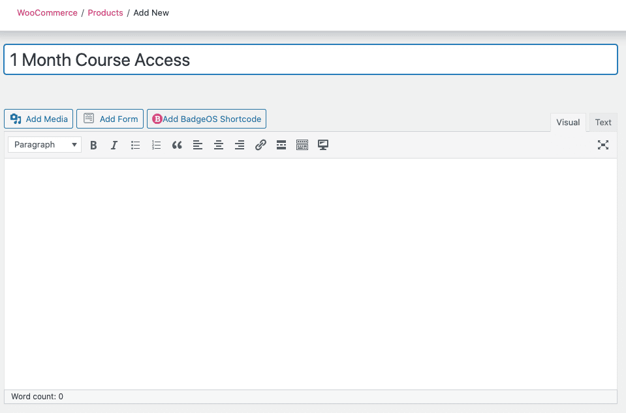Click the Add Form button
This screenshot has height=413, width=626.
[110, 119]
